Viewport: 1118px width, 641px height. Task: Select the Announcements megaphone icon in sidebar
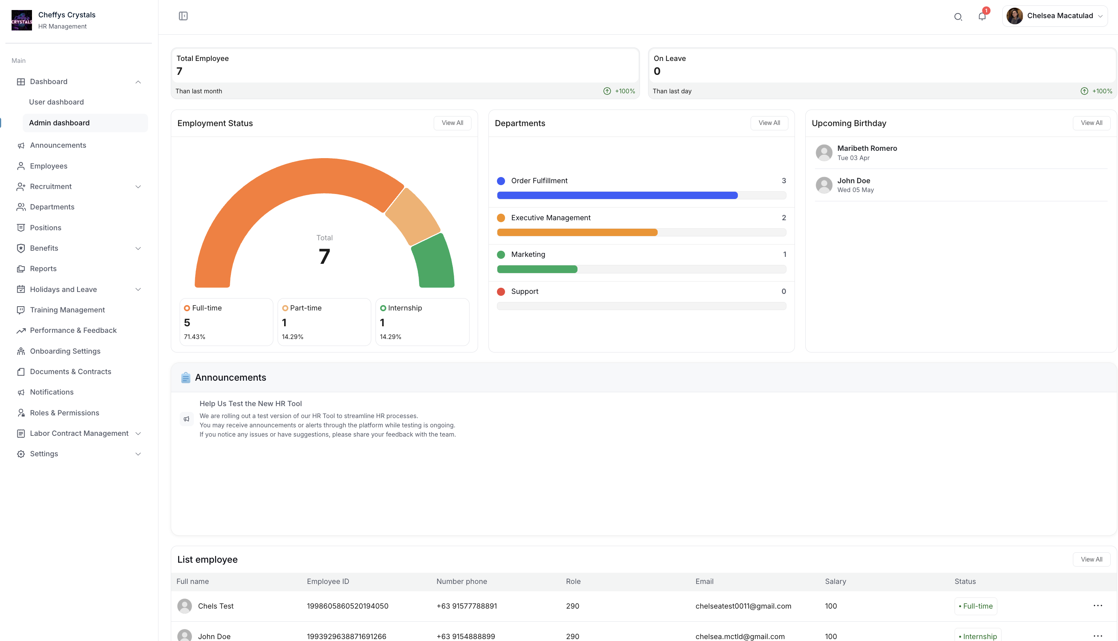tap(21, 145)
